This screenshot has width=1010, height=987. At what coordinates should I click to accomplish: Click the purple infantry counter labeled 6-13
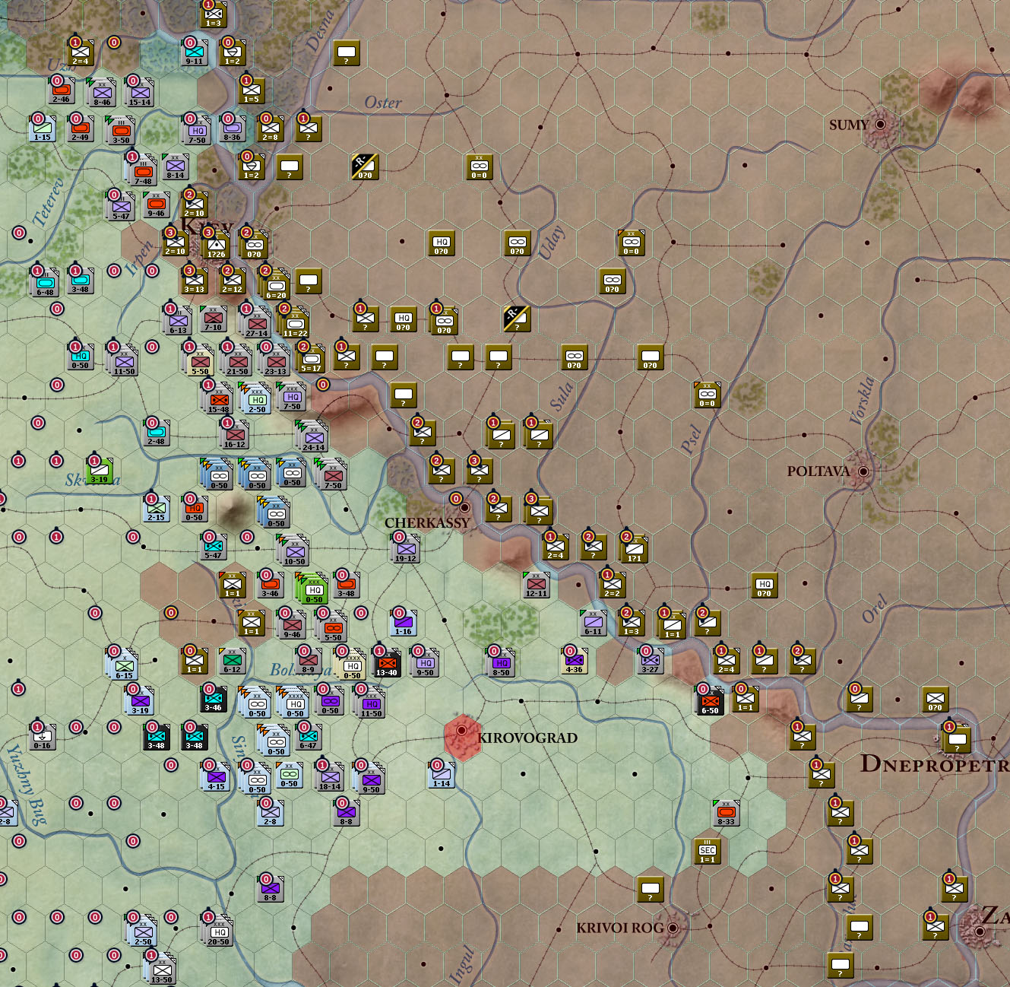178,320
